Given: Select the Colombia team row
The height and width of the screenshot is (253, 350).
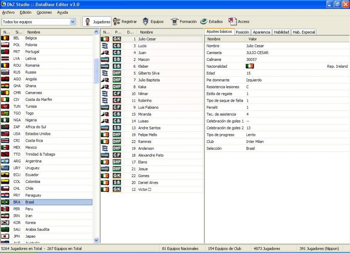Looking at the screenshot, I should (x=47, y=181).
